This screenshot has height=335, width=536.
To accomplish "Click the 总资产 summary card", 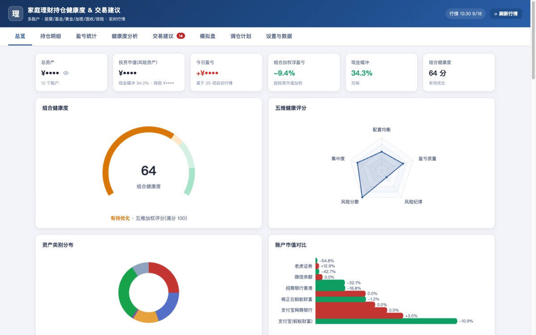I will [x=71, y=72].
